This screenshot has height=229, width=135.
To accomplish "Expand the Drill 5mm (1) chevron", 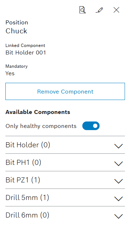I will [x=119, y=199].
